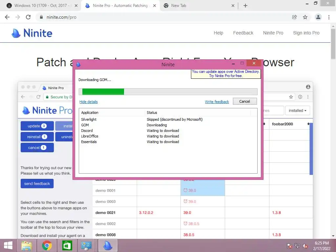The width and height of the screenshot is (336, 252).
Task: Click the network tray icon
Action: tap(297, 246)
